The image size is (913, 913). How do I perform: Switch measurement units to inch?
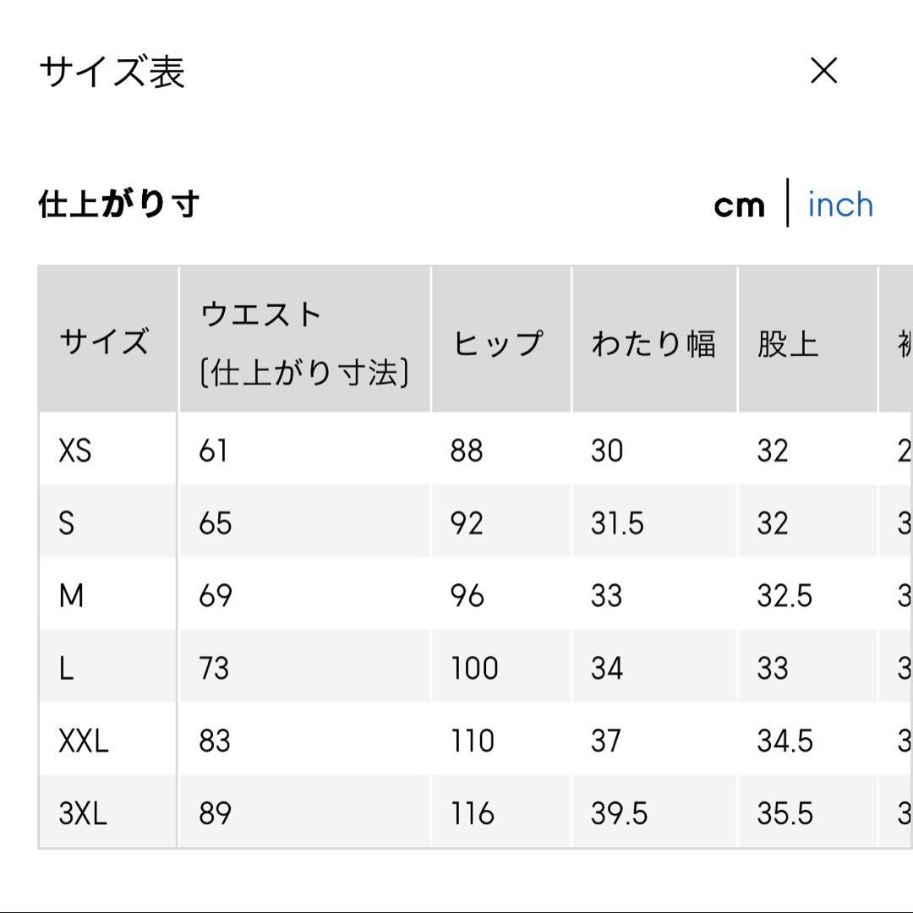(840, 205)
